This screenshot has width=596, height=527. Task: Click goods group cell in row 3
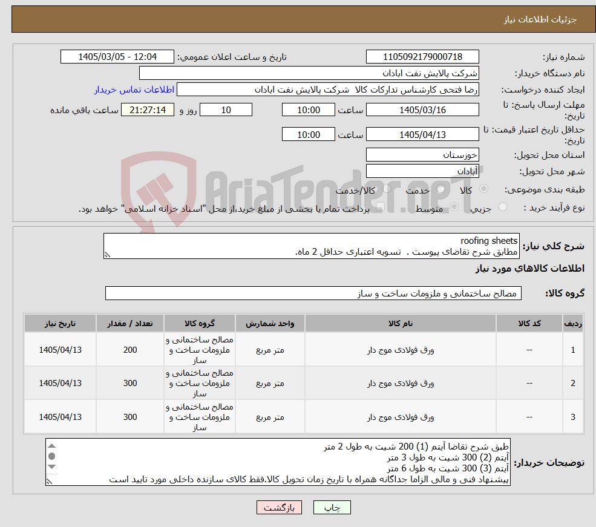(x=200, y=417)
